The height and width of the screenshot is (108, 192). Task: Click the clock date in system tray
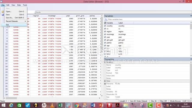185,105
